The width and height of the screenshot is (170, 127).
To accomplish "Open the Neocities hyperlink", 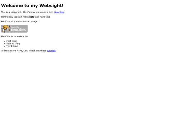I will (x=59, y=12).
